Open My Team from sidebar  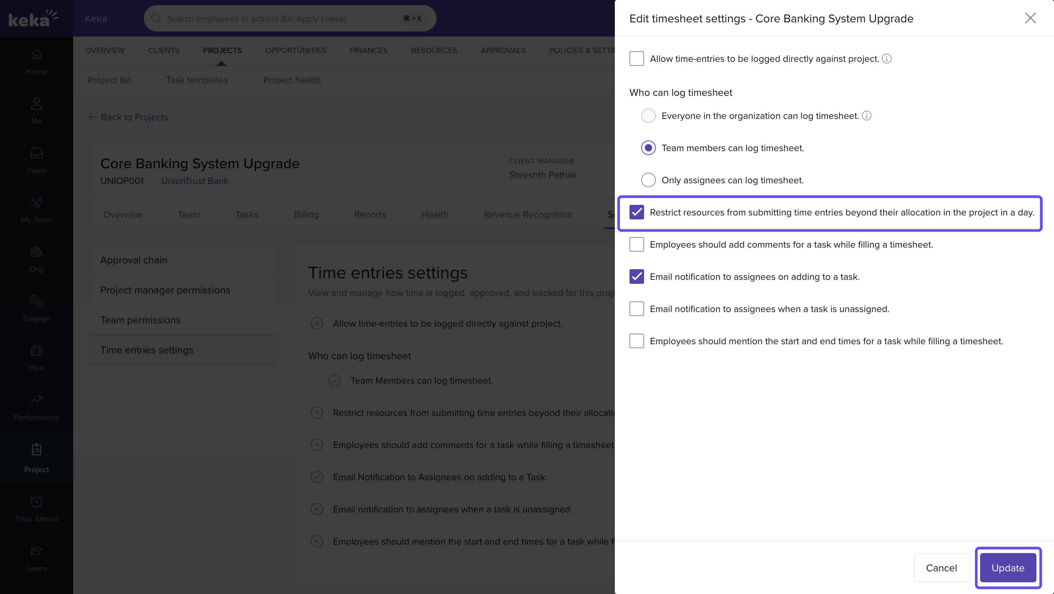[37, 203]
